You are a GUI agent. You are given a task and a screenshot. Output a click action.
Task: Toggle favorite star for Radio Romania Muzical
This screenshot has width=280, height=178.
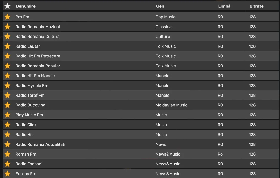click(x=8, y=27)
